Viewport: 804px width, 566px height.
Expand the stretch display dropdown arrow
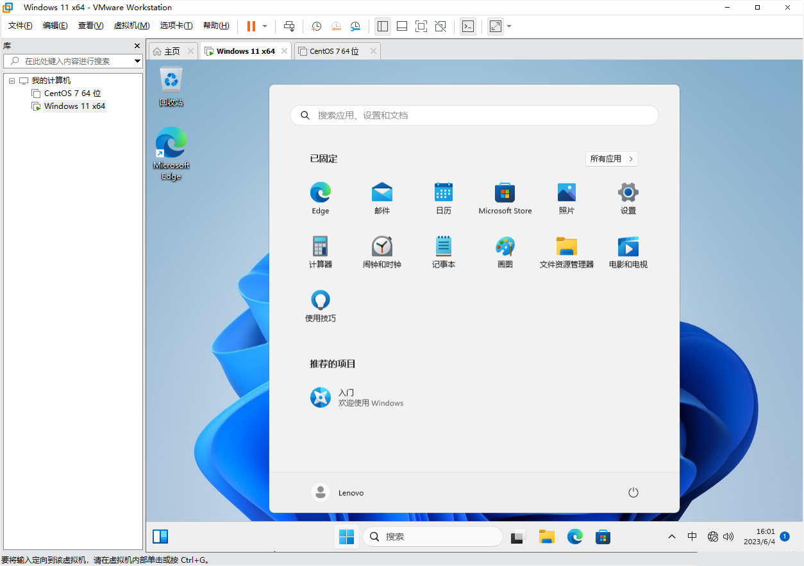pyautogui.click(x=509, y=26)
